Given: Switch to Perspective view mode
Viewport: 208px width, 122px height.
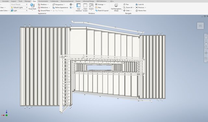Looking at the screenshot, I should pos(58,4).
